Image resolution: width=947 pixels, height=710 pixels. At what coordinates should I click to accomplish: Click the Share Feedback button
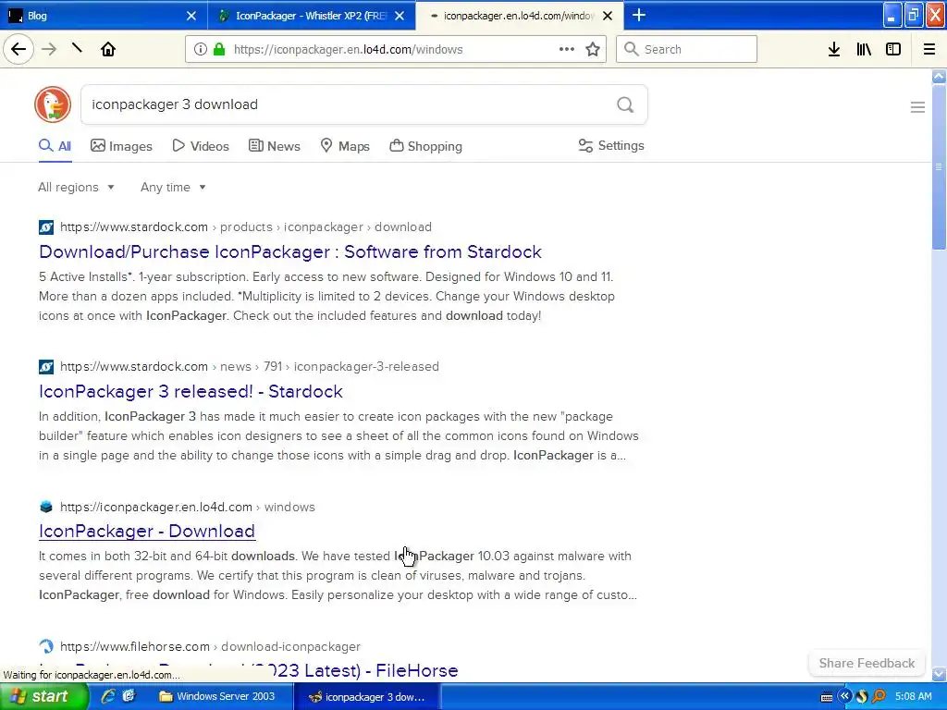[x=867, y=663]
